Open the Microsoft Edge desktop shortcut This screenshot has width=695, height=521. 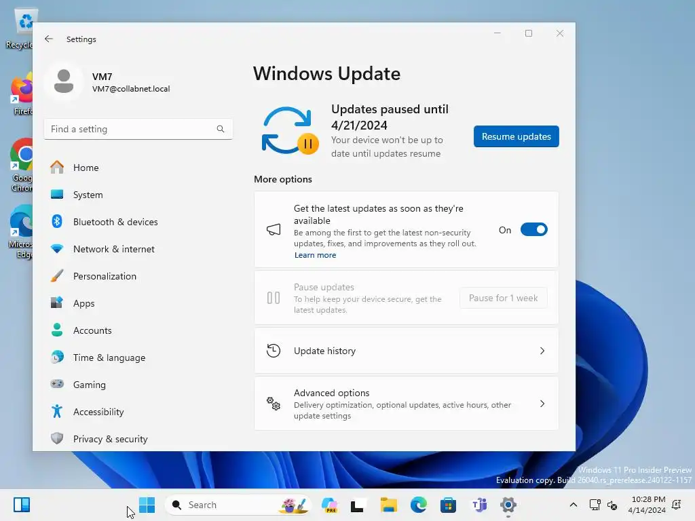click(x=20, y=232)
